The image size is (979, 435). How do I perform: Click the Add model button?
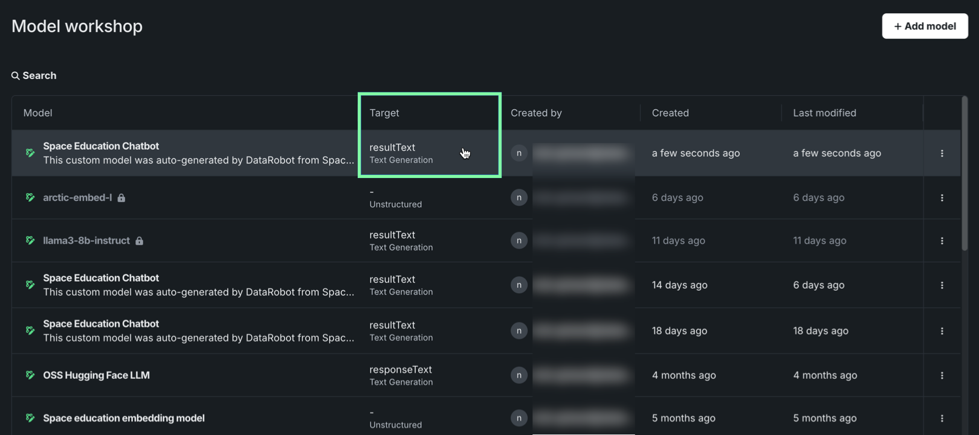tap(925, 26)
